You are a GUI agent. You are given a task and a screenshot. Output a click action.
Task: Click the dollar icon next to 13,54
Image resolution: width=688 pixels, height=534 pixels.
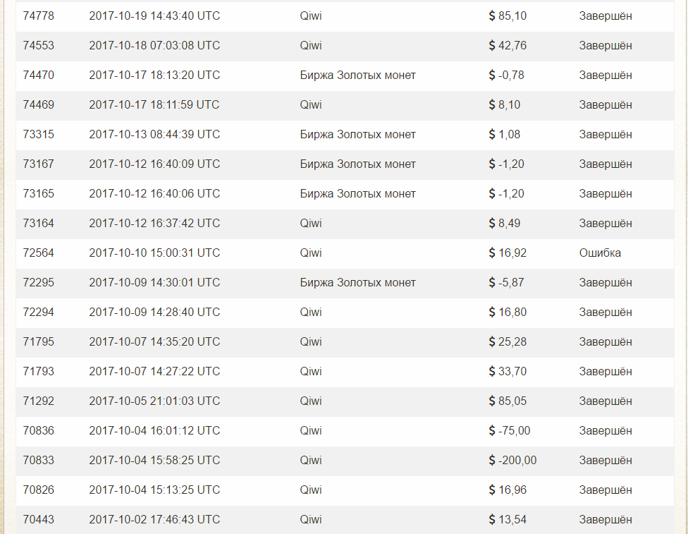coord(491,519)
